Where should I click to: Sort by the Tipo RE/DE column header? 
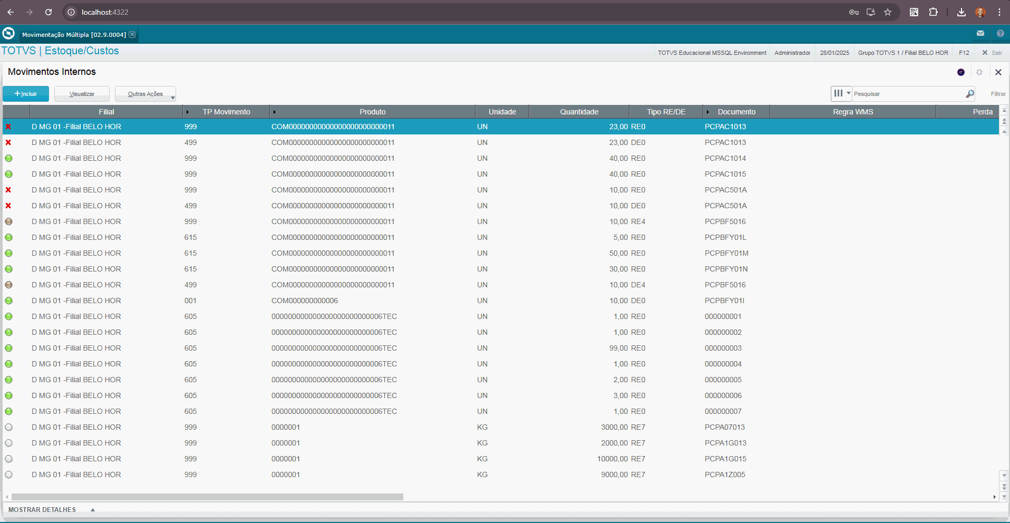[x=666, y=112]
